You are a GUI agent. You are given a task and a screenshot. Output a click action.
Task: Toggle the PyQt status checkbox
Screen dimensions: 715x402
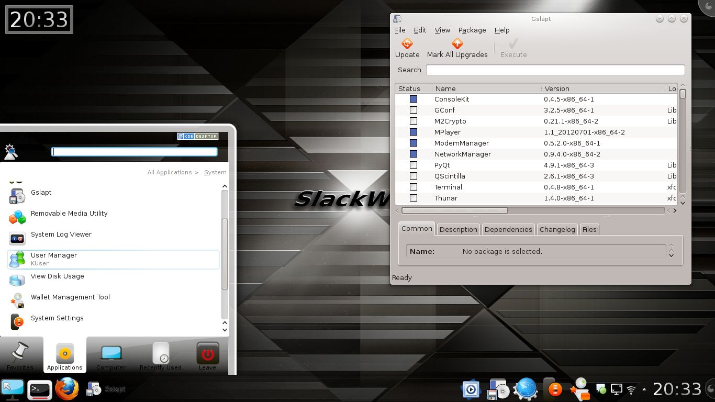[414, 165]
